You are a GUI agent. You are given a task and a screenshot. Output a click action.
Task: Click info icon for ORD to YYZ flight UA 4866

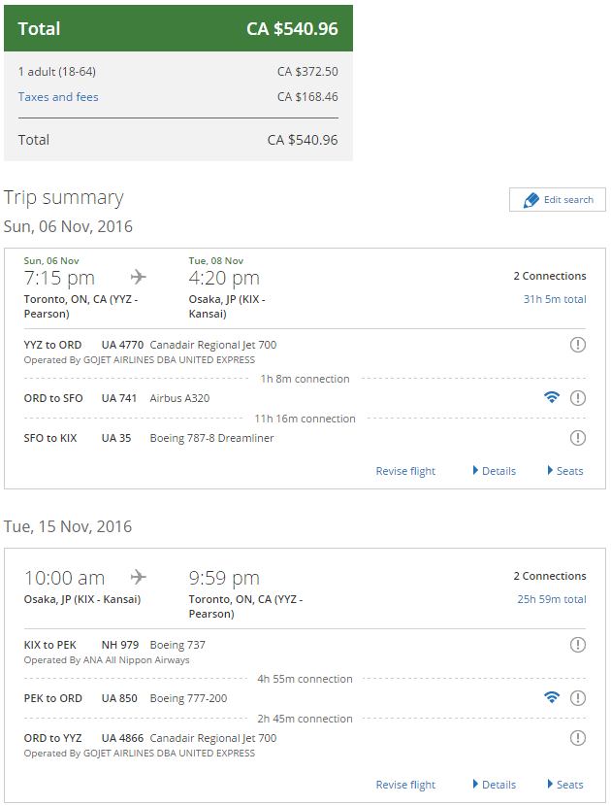coord(578,738)
